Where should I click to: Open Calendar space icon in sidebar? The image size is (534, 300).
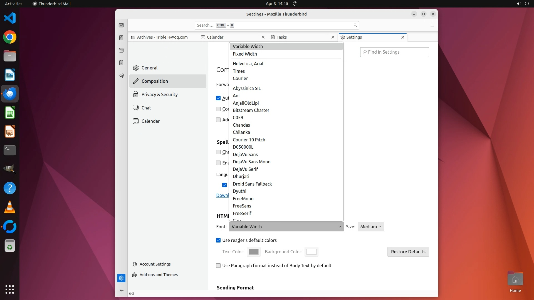point(121,50)
